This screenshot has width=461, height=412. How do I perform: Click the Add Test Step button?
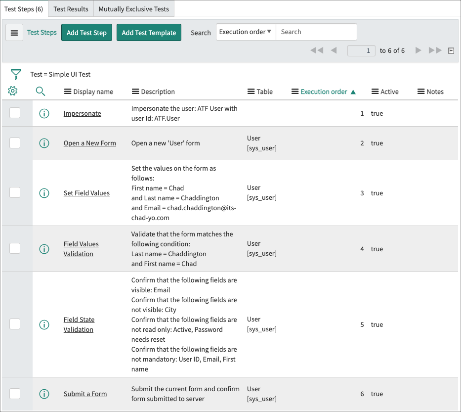(86, 32)
